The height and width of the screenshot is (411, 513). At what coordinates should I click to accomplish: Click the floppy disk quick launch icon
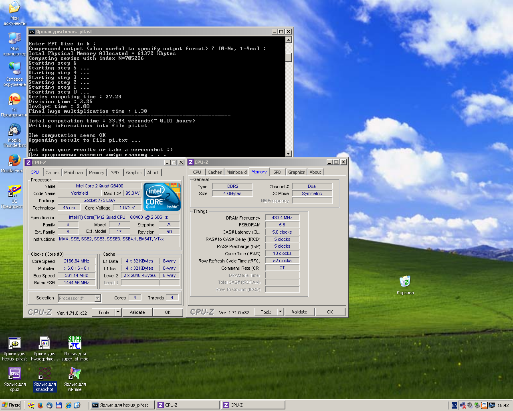[x=59, y=405]
